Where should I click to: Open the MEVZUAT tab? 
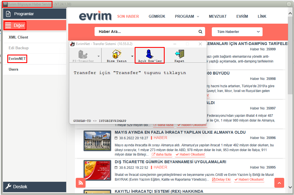point(218,16)
